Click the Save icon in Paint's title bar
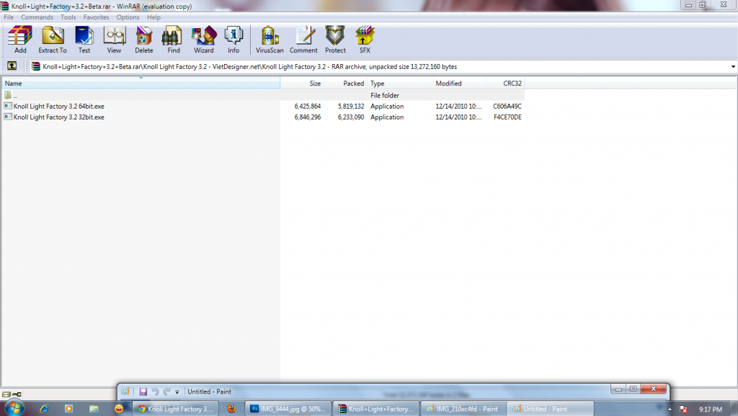Viewport: 738px width, 416px height. [x=143, y=392]
